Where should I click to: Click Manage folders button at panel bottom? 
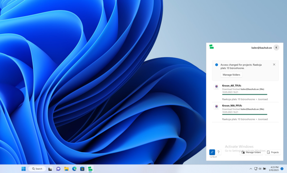[251, 152]
